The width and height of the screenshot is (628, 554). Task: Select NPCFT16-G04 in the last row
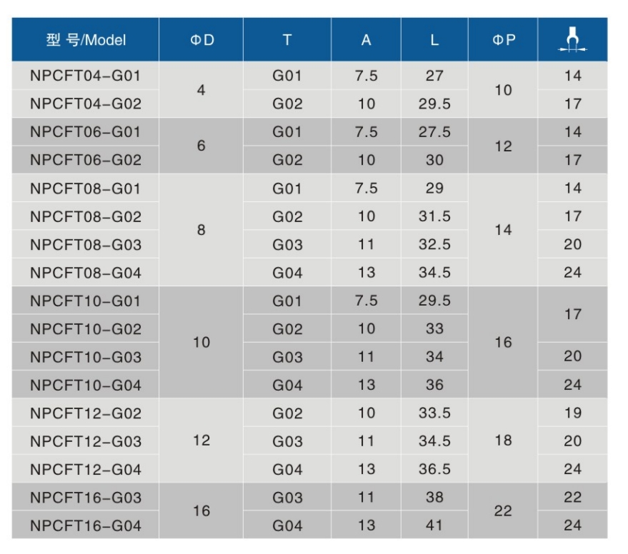[86, 526]
